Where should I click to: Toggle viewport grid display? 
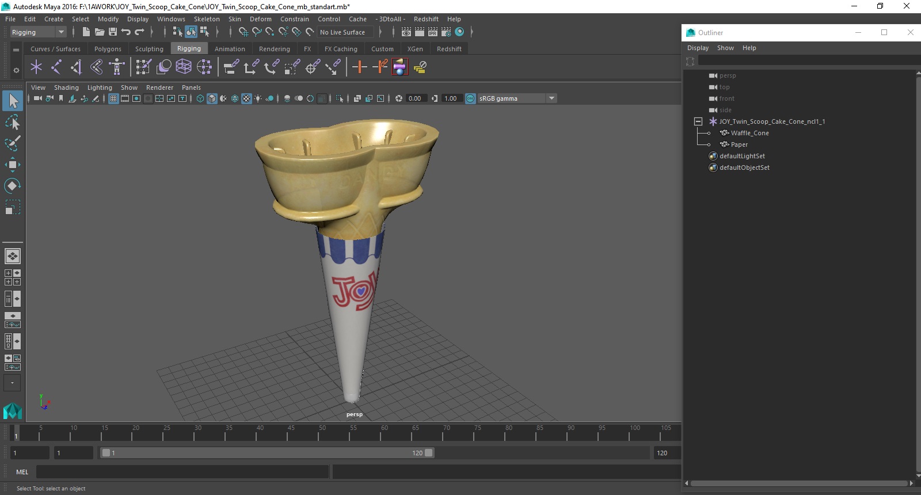(x=113, y=98)
